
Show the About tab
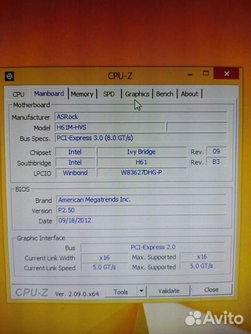[x=190, y=94]
